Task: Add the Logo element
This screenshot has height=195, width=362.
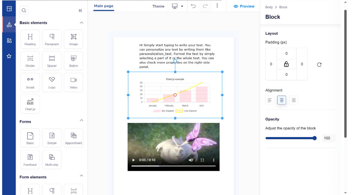Action: tap(52, 82)
